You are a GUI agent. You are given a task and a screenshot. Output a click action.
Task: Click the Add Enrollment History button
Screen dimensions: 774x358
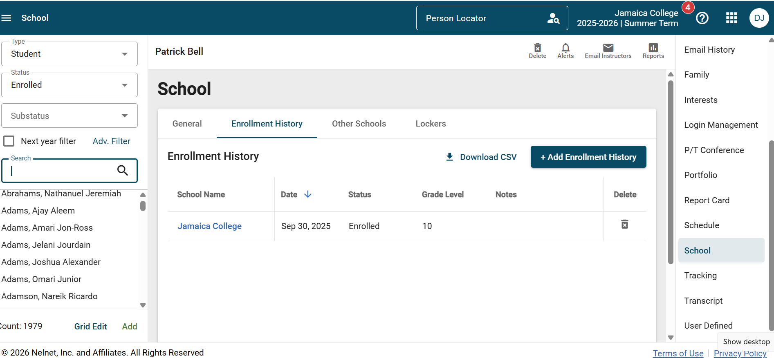pyautogui.click(x=588, y=157)
